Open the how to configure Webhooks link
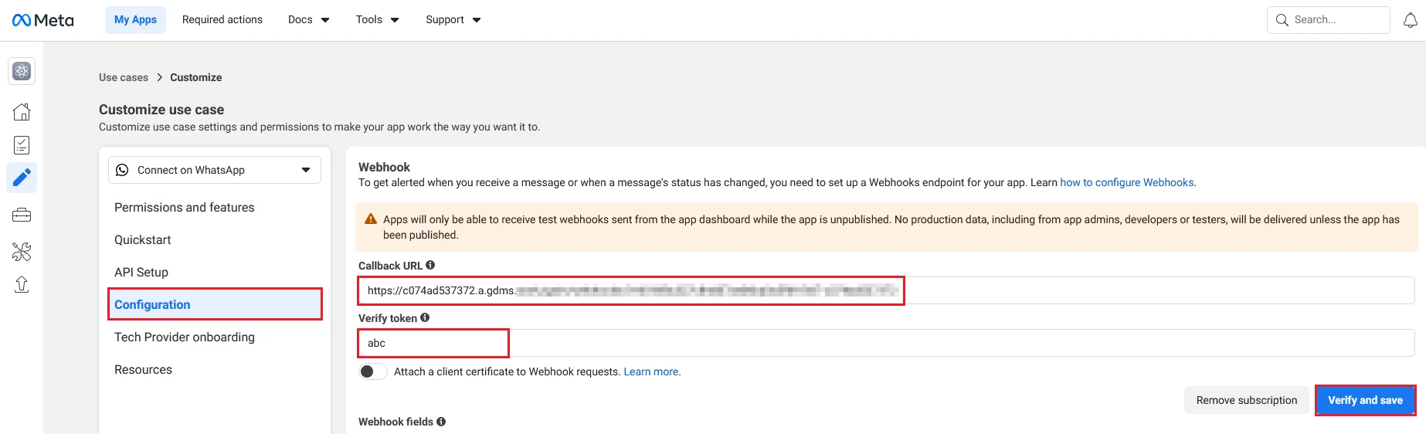The width and height of the screenshot is (1426, 434). (x=1127, y=182)
